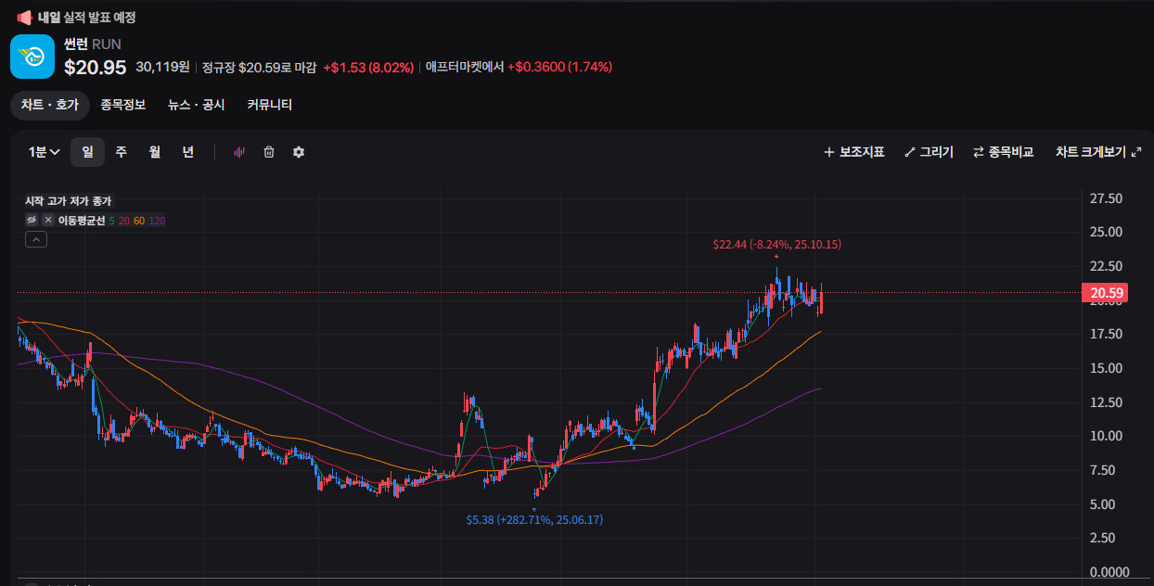Click the 20.59 current price tag
This screenshot has width=1154, height=586.
[x=1104, y=294]
